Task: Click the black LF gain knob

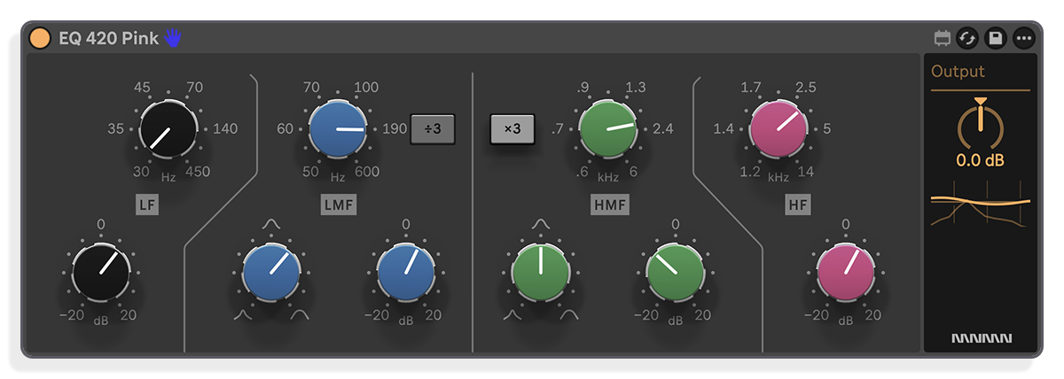Action: [100, 271]
